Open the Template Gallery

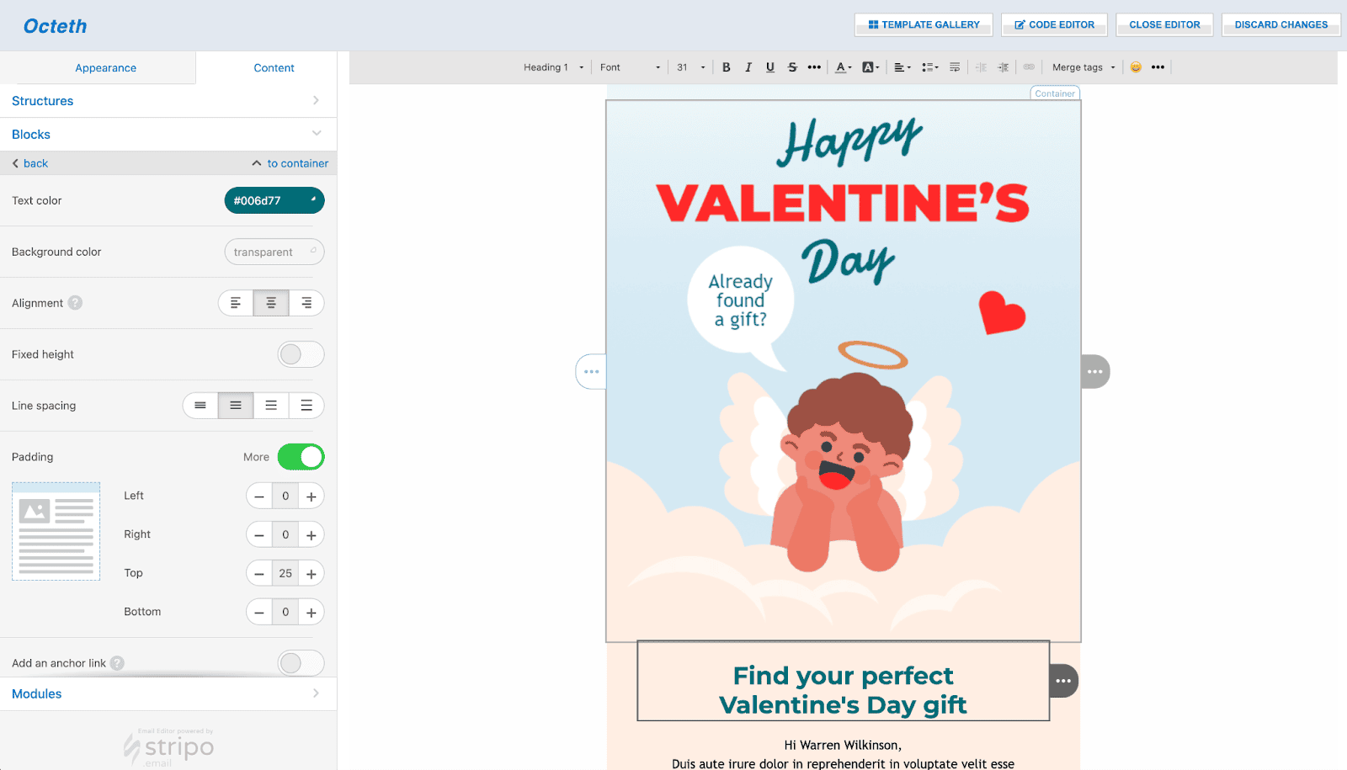(924, 24)
